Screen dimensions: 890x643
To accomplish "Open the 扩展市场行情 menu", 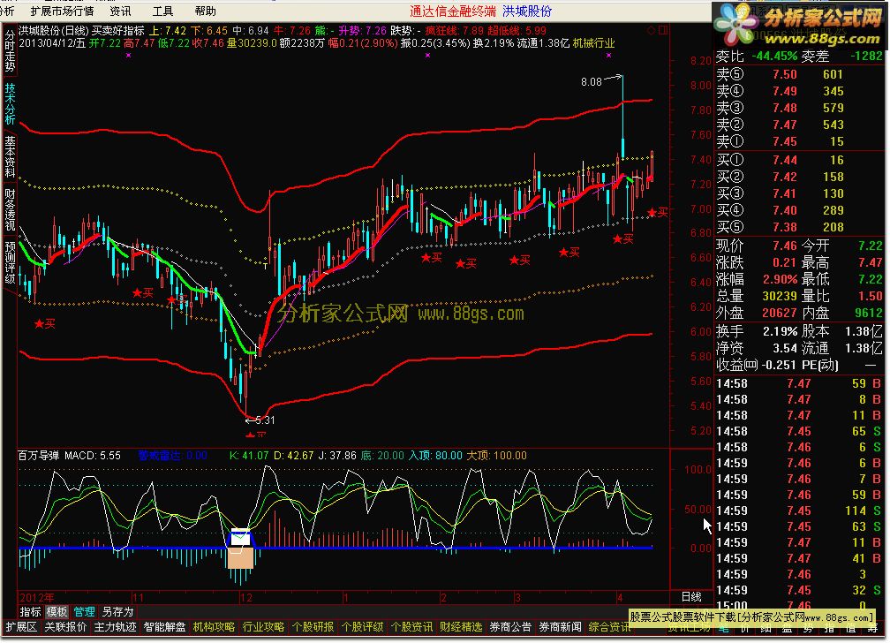I will coord(62,11).
